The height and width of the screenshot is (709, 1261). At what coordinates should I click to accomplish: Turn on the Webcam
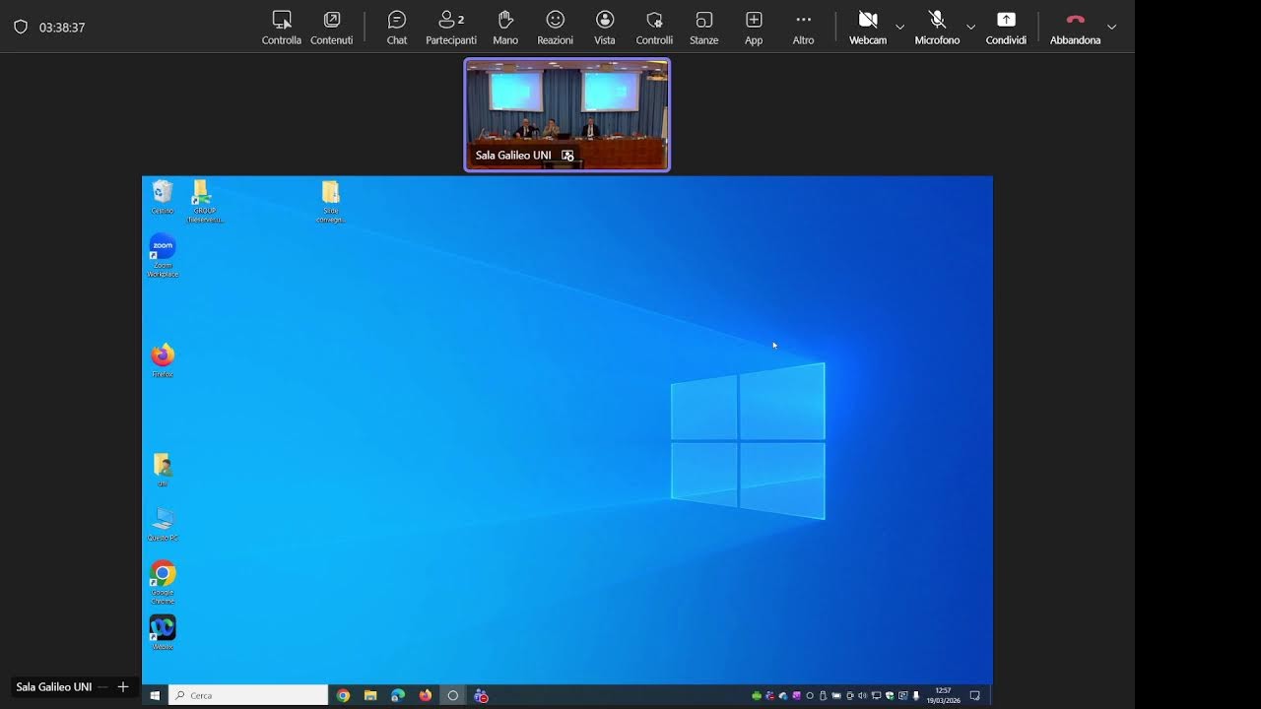click(x=868, y=28)
